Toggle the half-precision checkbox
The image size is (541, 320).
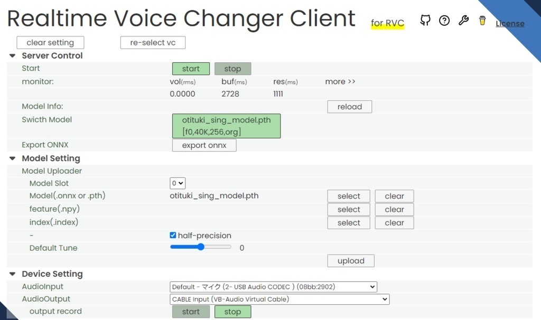click(x=173, y=235)
